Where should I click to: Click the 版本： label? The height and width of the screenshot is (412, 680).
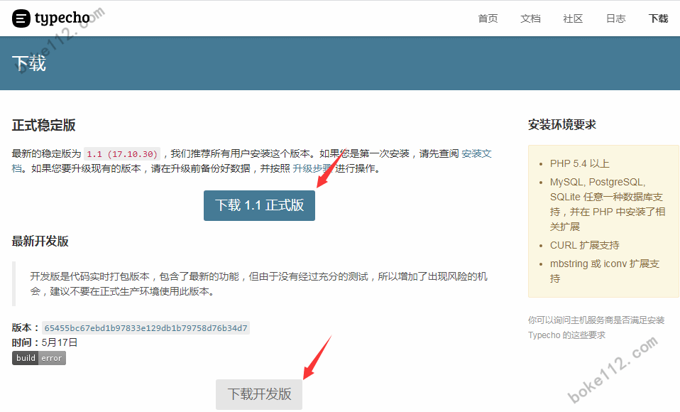tap(26, 327)
